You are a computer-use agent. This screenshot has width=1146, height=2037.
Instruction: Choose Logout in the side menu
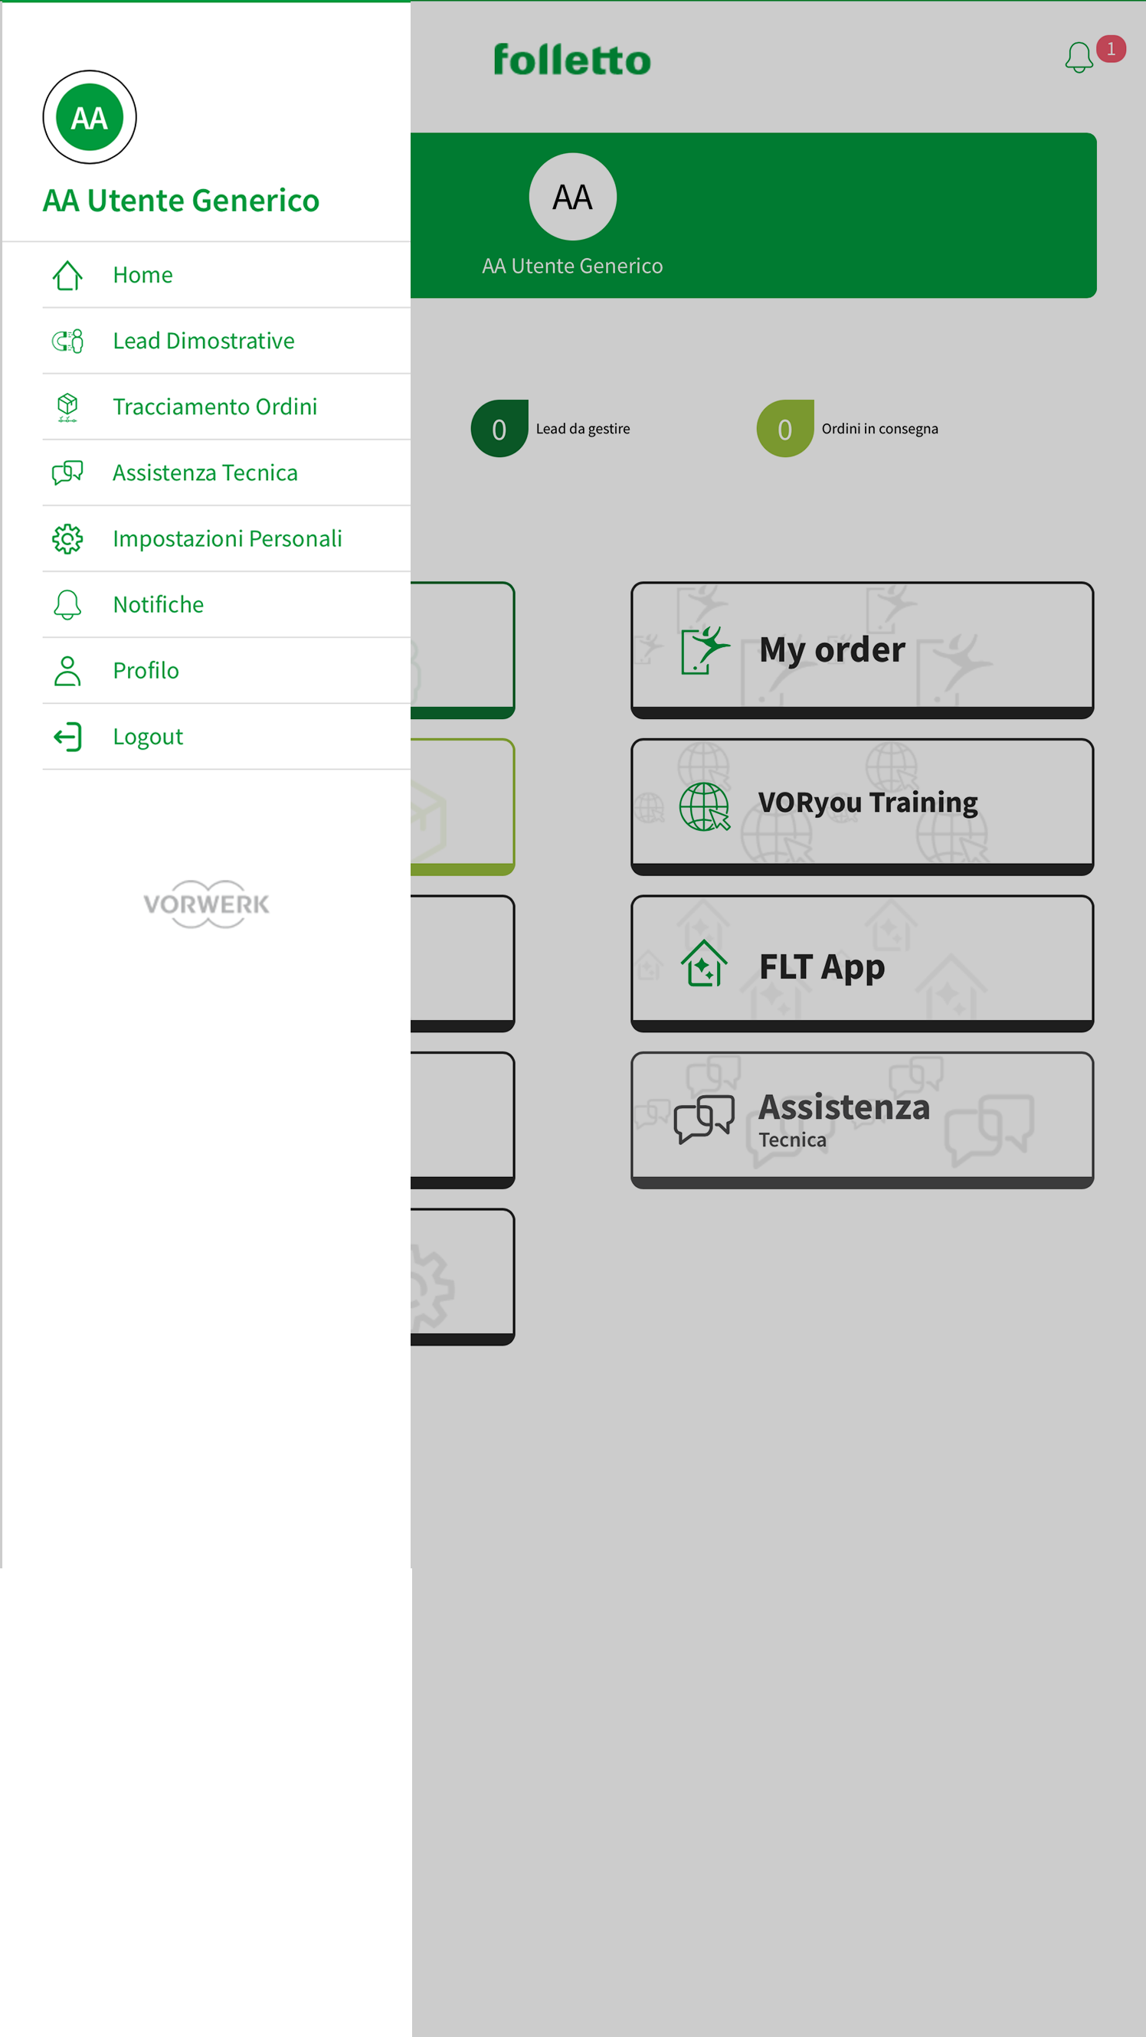226,736
